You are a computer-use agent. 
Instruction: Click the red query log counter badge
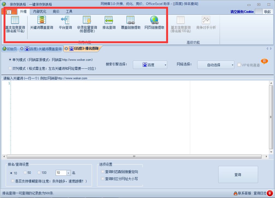[270, 193]
